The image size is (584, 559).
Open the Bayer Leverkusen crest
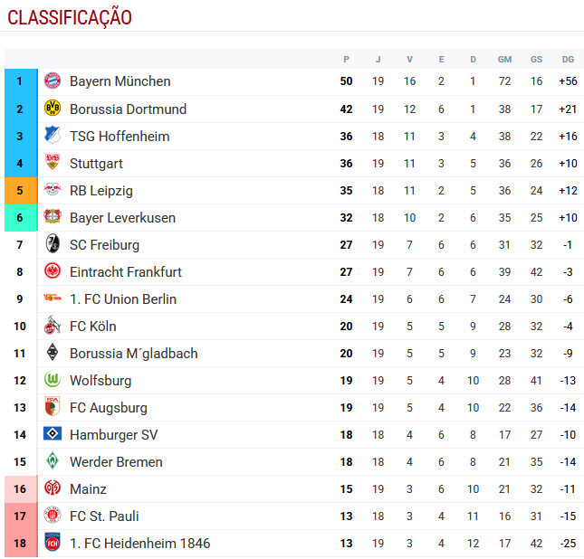point(53,217)
